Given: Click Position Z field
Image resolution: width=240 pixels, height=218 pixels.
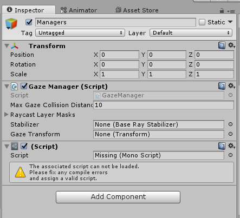Looking at the screenshot, I should pos(215,55).
